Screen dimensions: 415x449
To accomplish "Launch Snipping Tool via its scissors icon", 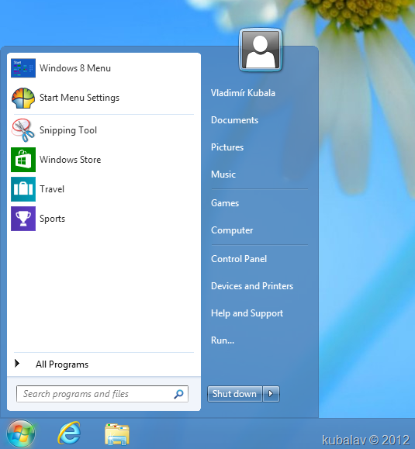I will [23, 130].
